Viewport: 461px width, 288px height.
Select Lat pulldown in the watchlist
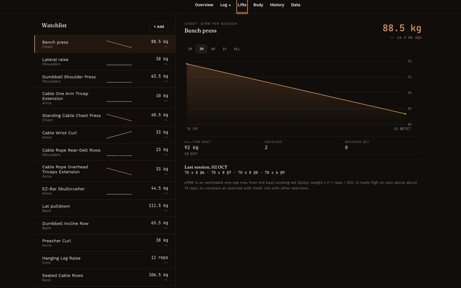[x=105, y=208]
